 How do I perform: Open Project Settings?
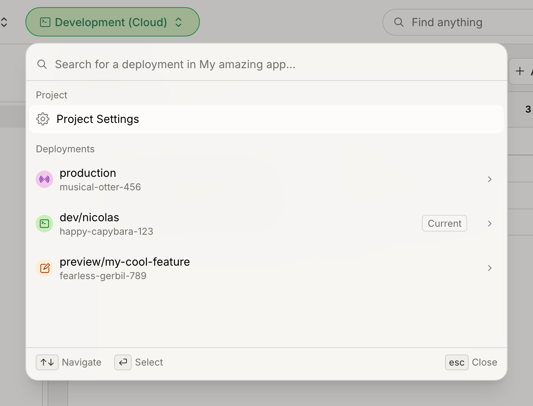(266, 119)
